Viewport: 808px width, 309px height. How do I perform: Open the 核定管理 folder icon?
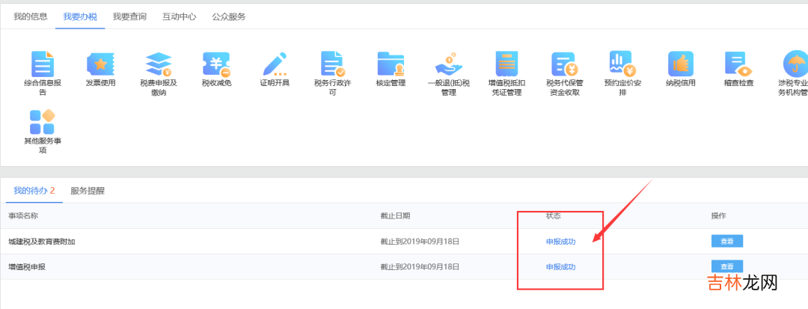[x=391, y=65]
